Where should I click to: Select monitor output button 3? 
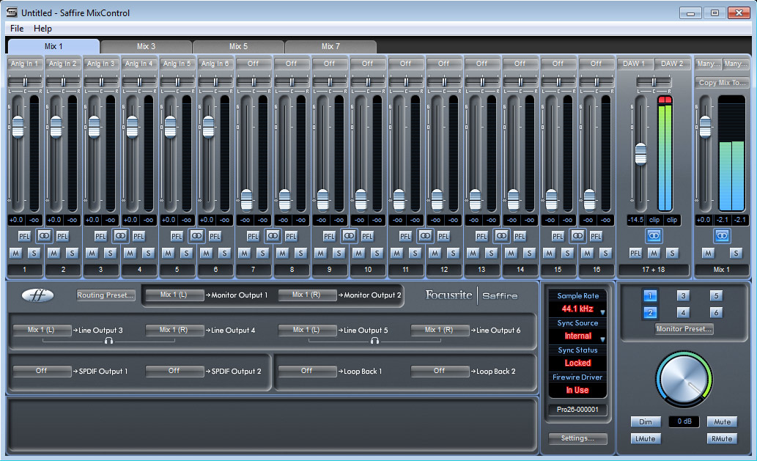click(x=683, y=296)
